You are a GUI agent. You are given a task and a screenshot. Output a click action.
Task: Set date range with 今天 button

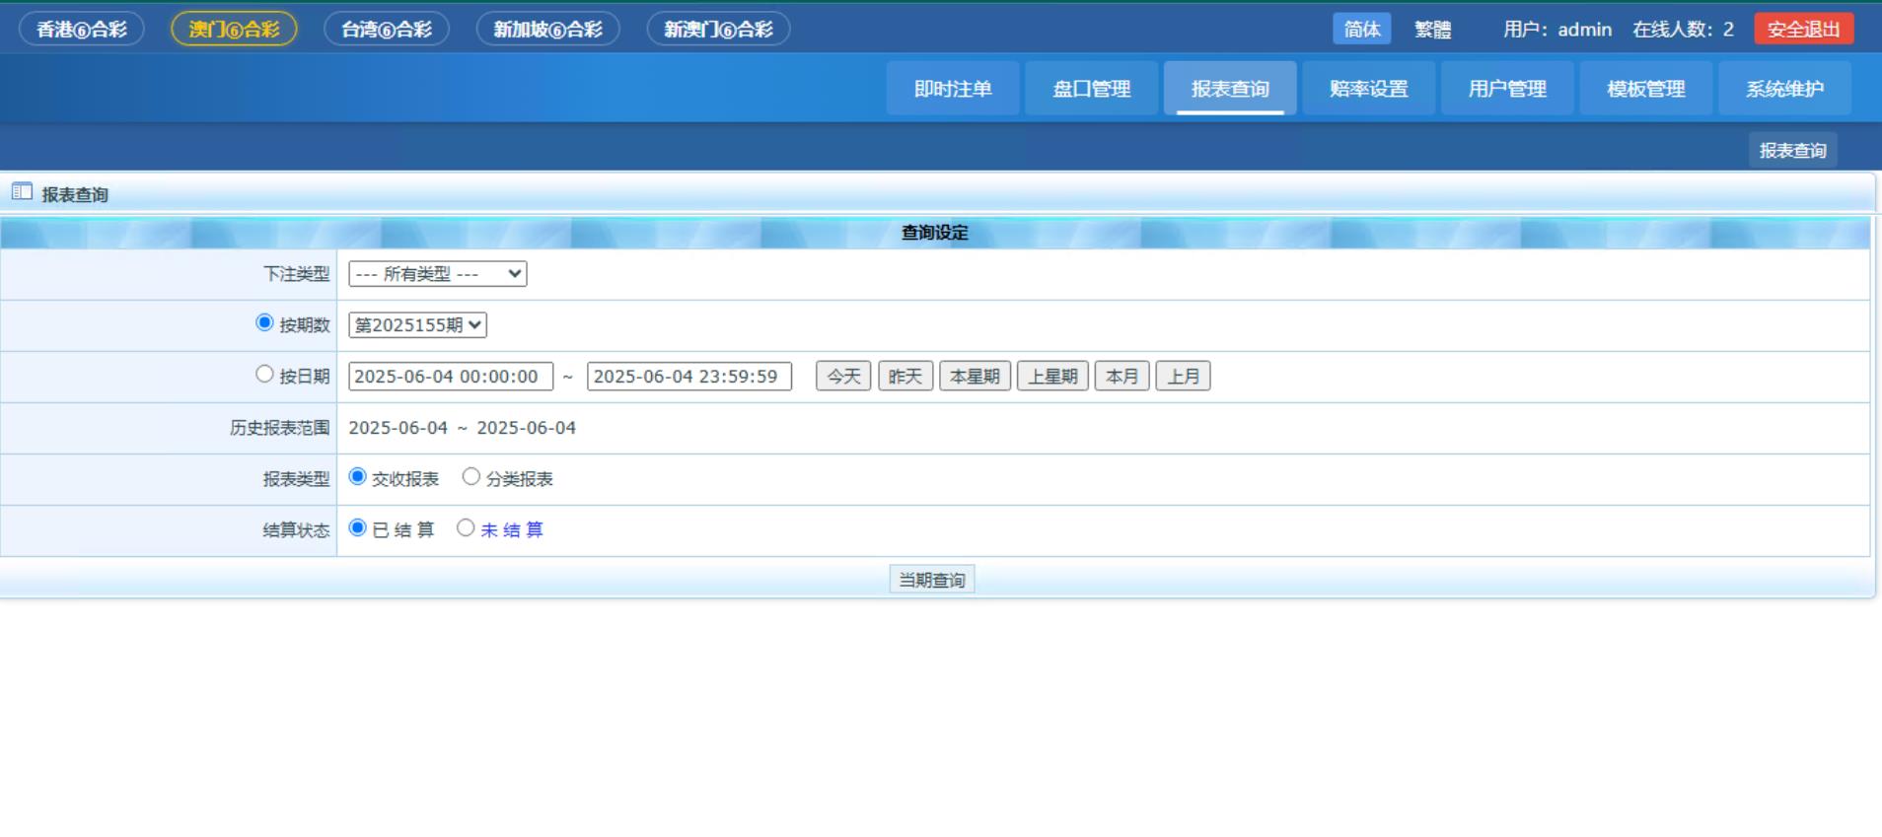[x=843, y=377]
